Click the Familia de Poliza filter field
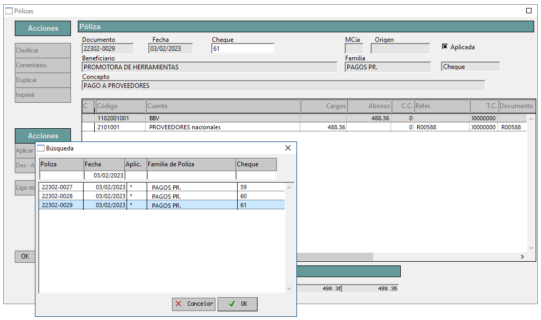The height and width of the screenshot is (320, 541). [192, 175]
